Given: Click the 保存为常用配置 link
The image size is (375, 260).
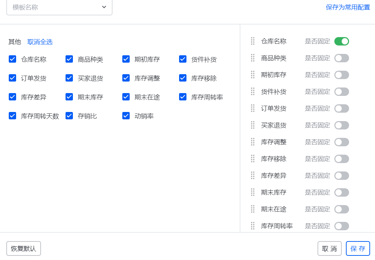Looking at the screenshot, I should tap(348, 7).
